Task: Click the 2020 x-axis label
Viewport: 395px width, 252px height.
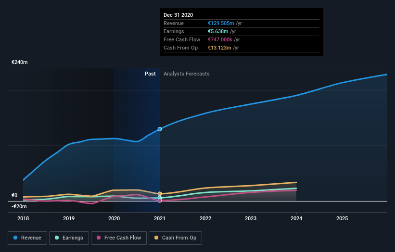Action: [114, 218]
